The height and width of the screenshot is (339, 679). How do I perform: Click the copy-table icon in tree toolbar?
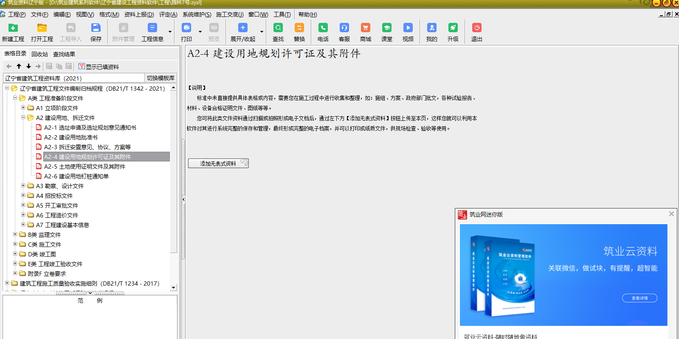[x=59, y=66]
